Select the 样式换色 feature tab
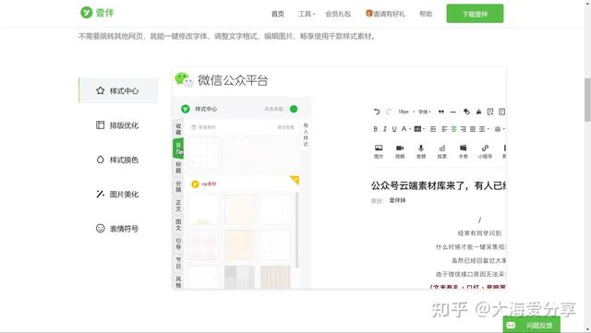The height and width of the screenshot is (333, 591). (x=118, y=160)
